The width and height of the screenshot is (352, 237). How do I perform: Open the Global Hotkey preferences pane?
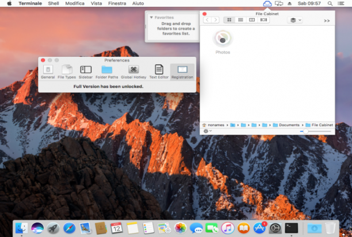[133, 72]
